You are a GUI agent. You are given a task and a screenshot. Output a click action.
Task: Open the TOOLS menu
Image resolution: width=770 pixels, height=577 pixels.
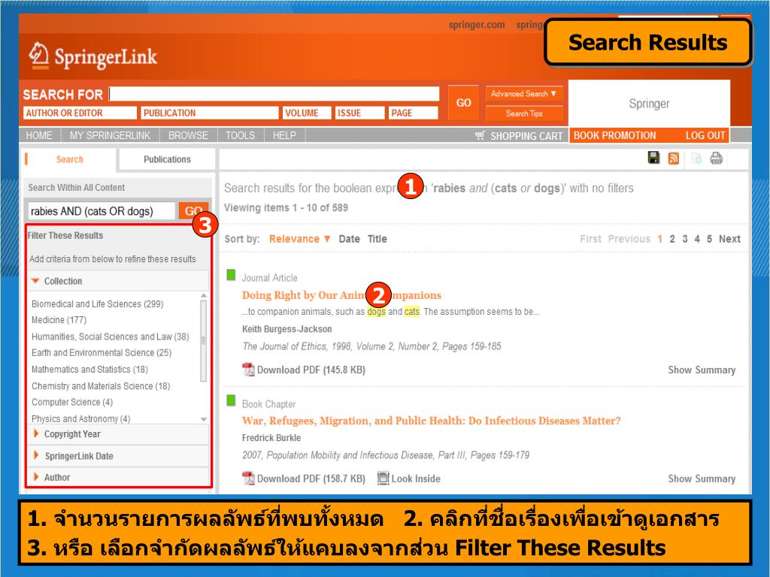240,135
